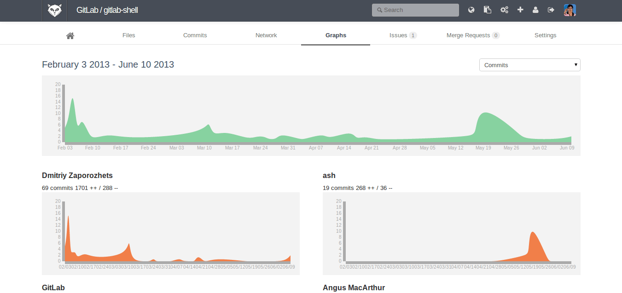
Task: Go to project home icon tab
Action: 70,35
